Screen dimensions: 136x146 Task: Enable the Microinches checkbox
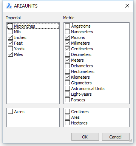click(11, 26)
